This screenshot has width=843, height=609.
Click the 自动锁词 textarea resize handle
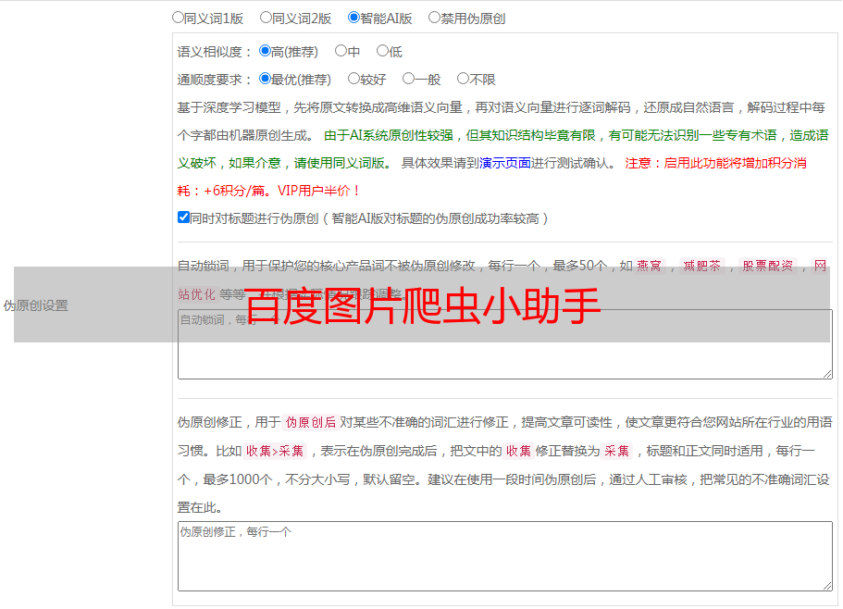point(827,373)
